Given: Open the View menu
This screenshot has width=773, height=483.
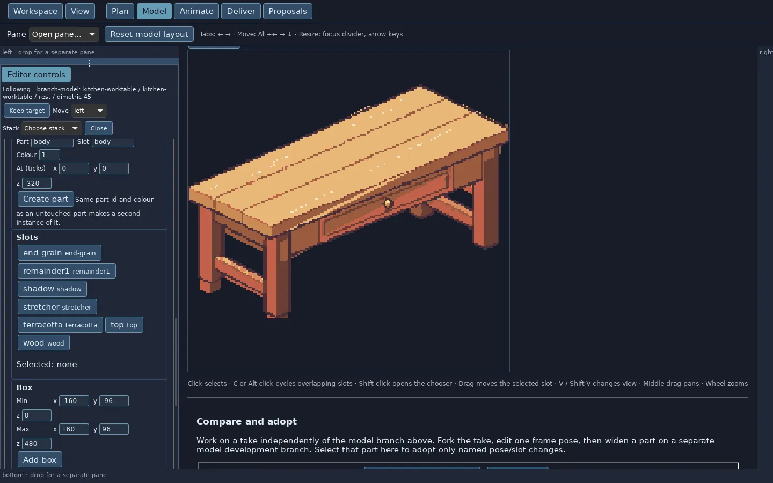Looking at the screenshot, I should pos(80,11).
